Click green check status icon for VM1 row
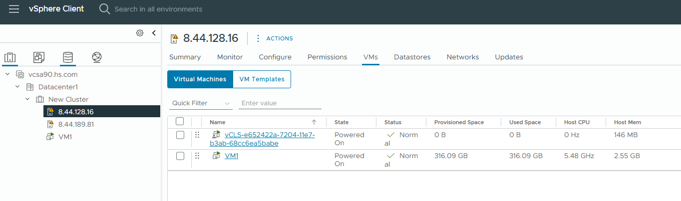Screen dimensions: 681x201 [391, 156]
